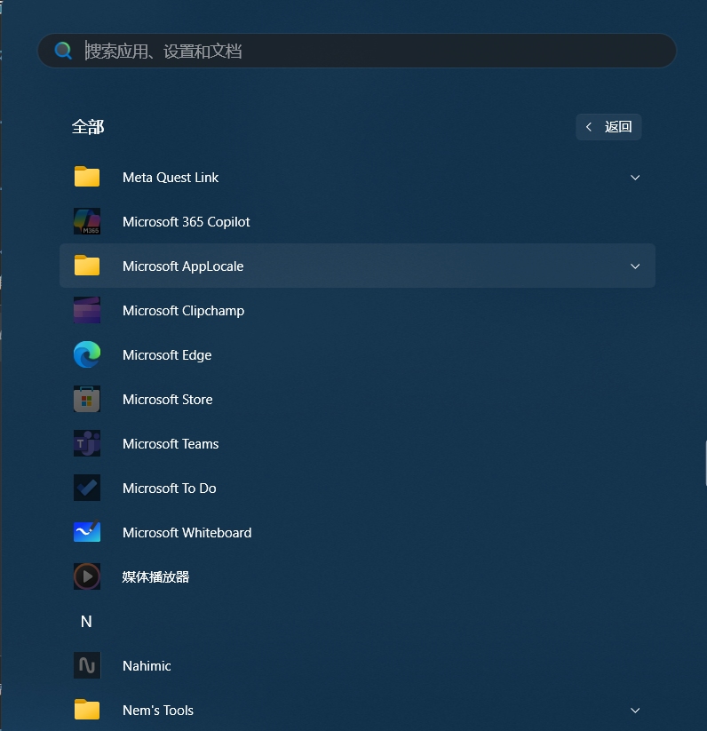Select the Microsoft Clipchamp text

pyautogui.click(x=183, y=311)
